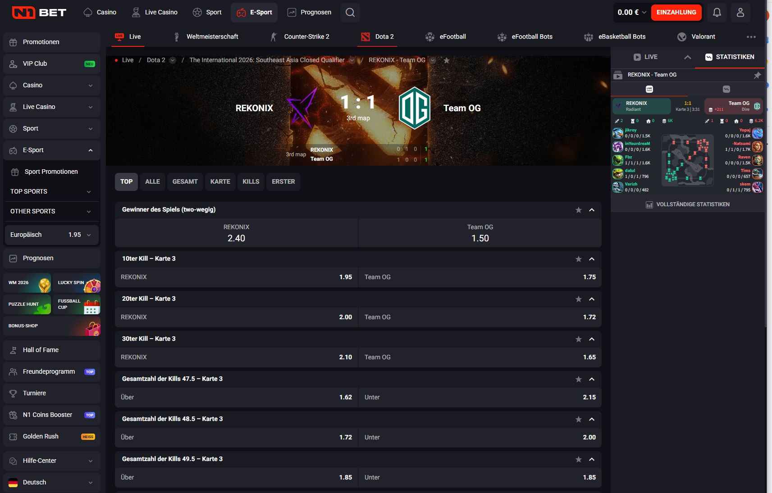Switch to the LIVE video tab
This screenshot has width=772, height=493.
(645, 57)
